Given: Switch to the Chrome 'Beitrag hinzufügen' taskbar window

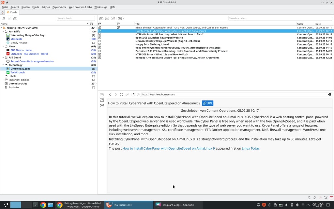Looking at the screenshot, I should coord(80,205).
